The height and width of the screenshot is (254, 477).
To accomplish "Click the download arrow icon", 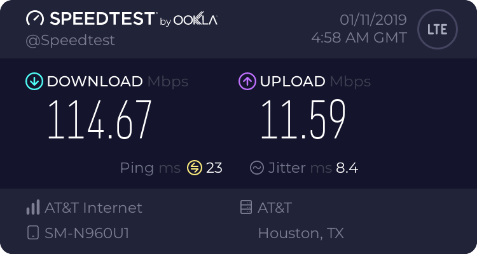I will click(x=34, y=81).
